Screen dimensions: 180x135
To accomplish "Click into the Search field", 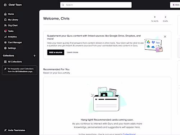I will coord(96,5).
